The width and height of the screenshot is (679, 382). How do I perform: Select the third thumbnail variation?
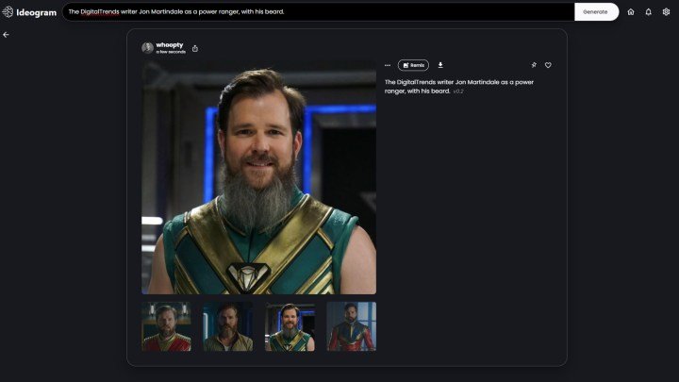click(x=290, y=326)
